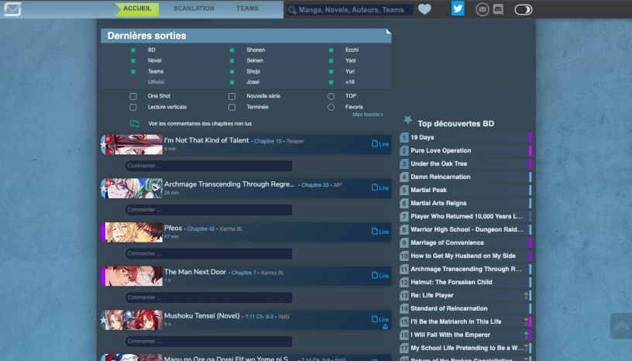The width and height of the screenshot is (632, 361).
Task: Check the One Shot filter checkbox
Action: click(x=133, y=96)
